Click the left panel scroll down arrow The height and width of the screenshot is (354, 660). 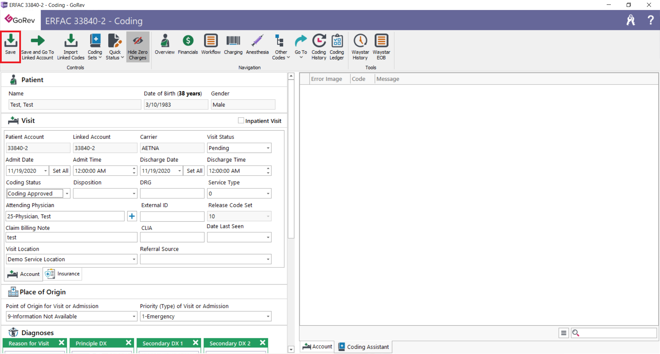pyautogui.click(x=291, y=350)
